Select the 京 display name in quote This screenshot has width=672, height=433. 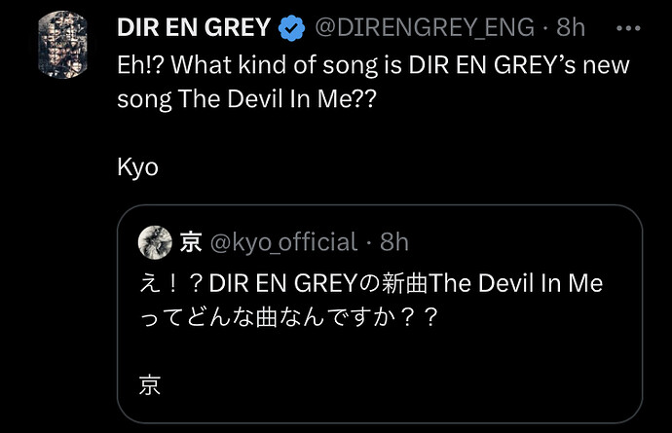click(x=191, y=242)
